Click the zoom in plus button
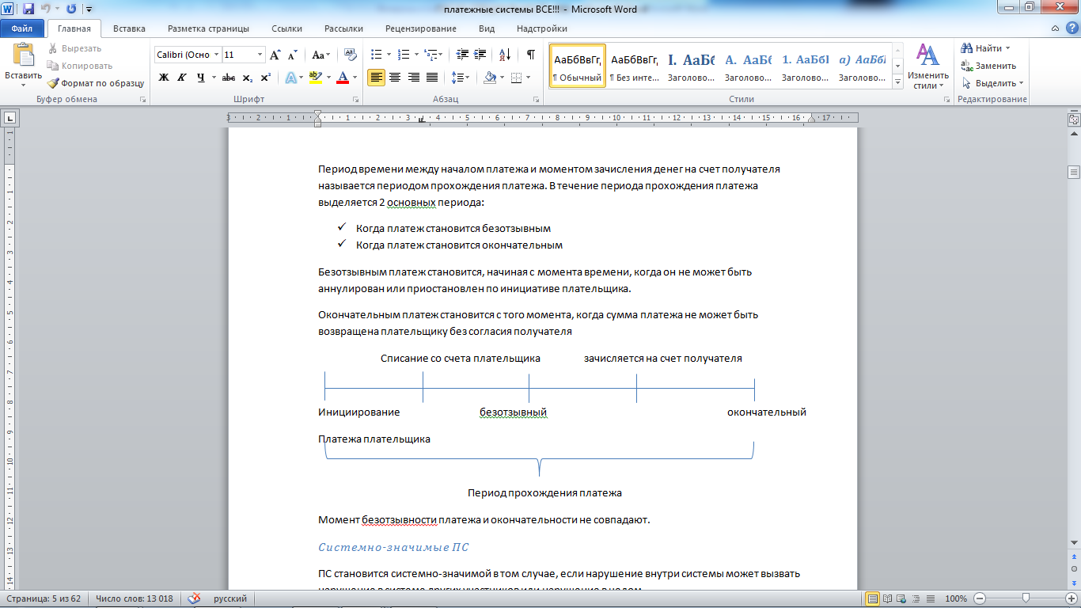The width and height of the screenshot is (1081, 608). (x=1071, y=598)
